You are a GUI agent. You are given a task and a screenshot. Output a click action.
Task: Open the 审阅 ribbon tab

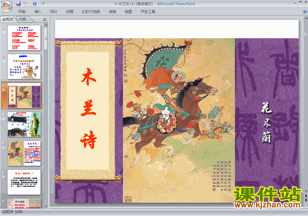point(112,12)
